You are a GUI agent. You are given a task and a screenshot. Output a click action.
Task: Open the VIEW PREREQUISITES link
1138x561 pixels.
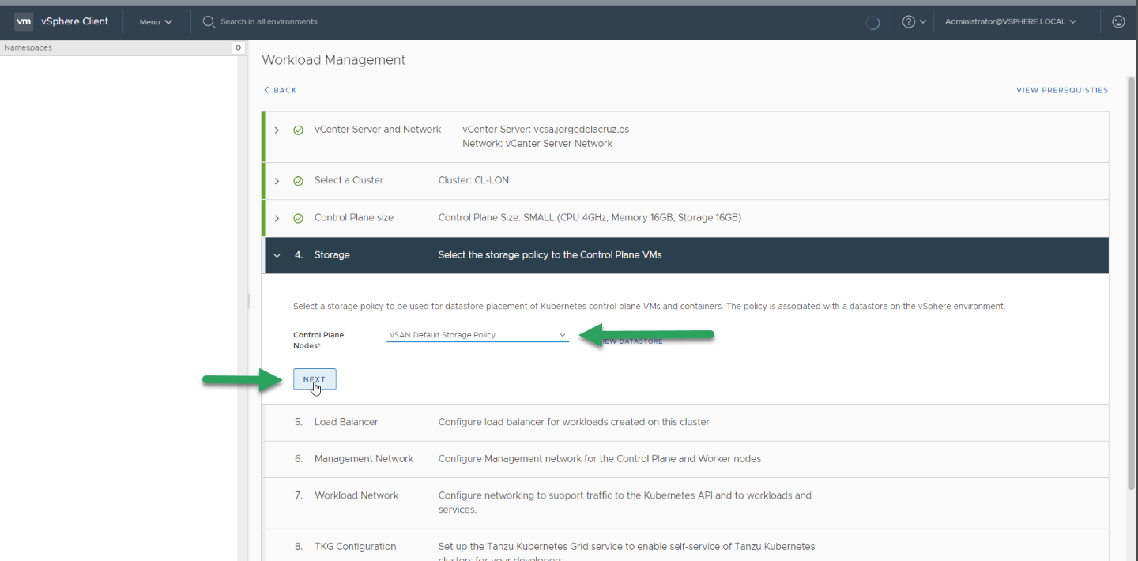tap(1062, 90)
